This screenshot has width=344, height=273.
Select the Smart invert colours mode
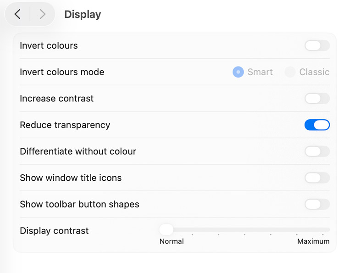(x=238, y=72)
